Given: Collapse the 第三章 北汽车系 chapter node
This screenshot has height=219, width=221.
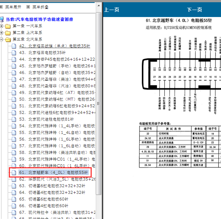Looking at the screenshot, I should tap(1, 39).
